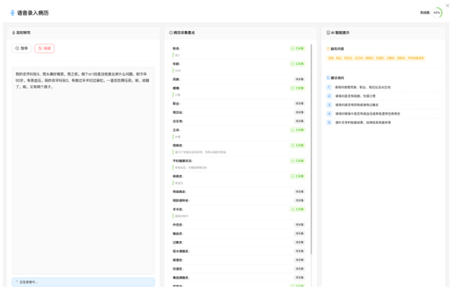Click suggested question number 2 badge

pyautogui.click(x=329, y=96)
